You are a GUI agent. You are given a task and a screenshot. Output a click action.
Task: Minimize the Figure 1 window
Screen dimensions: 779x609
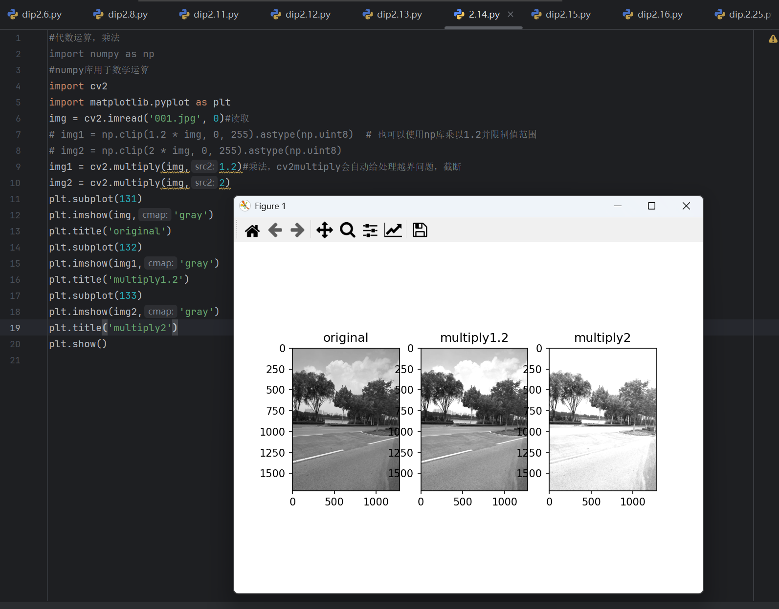pos(618,206)
